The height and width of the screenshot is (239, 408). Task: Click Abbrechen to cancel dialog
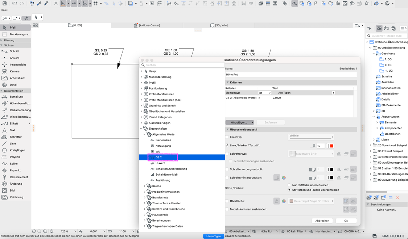322,221
